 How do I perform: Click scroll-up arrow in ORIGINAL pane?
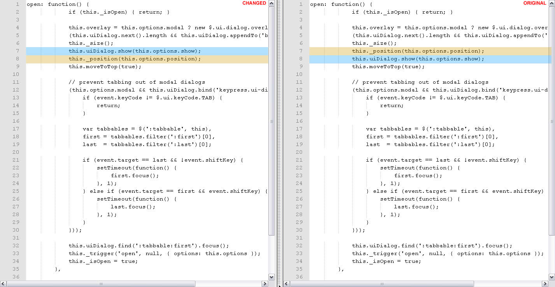(552, 4)
